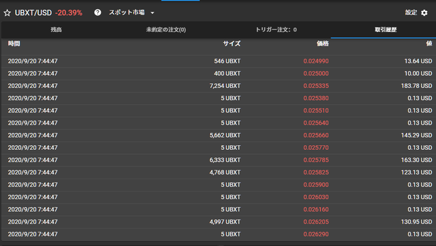Image resolution: width=436 pixels, height=246 pixels.
Task: Click the -20.39% change value
Action: pos(69,13)
